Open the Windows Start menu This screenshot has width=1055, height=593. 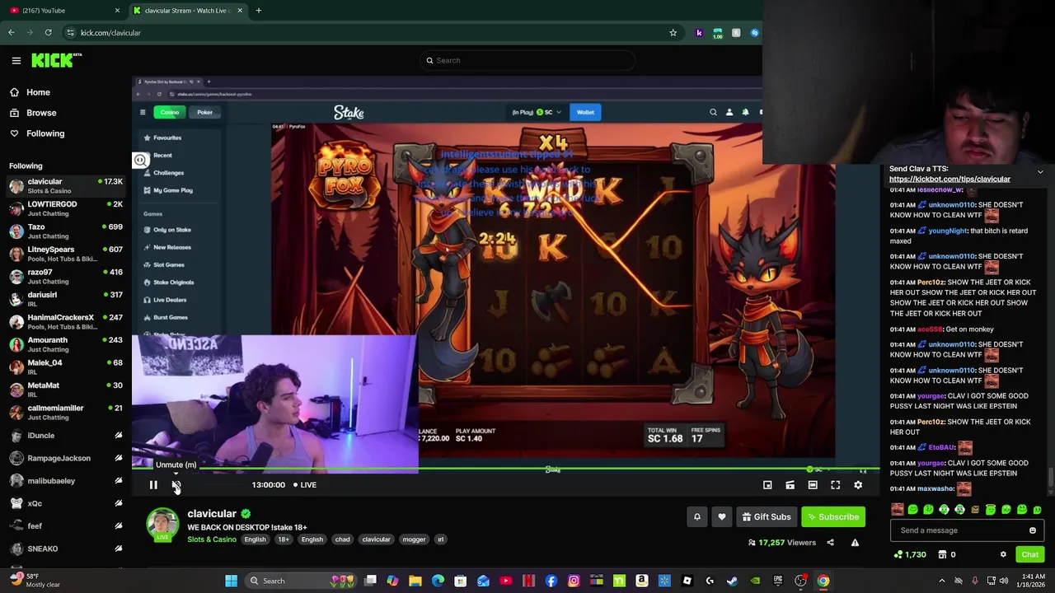pyautogui.click(x=232, y=581)
